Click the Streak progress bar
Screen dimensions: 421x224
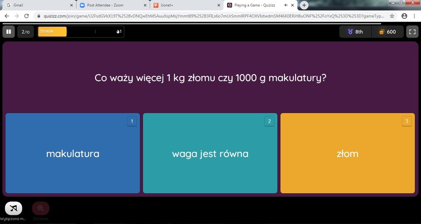81,32
